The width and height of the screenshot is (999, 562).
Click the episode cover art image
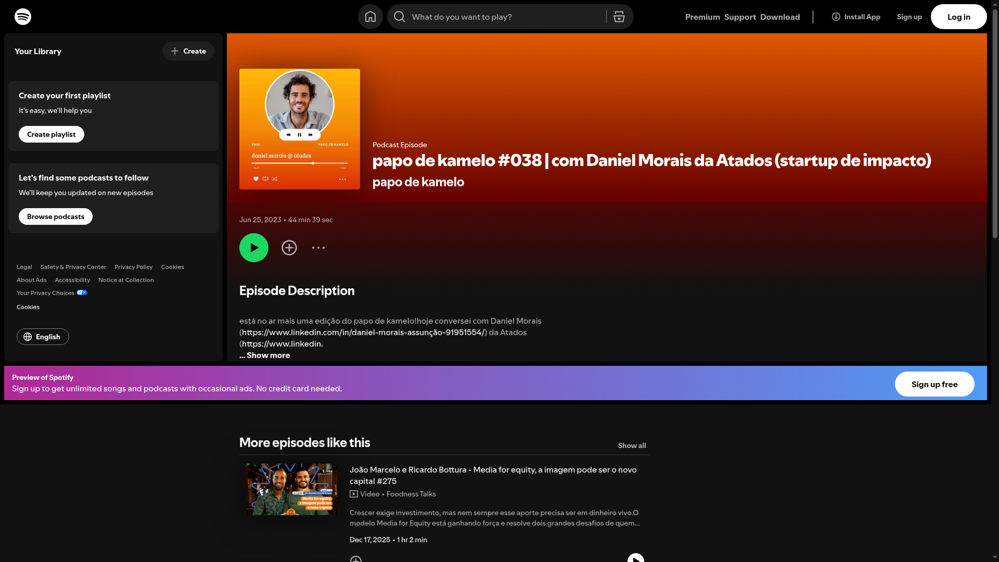[x=300, y=129]
